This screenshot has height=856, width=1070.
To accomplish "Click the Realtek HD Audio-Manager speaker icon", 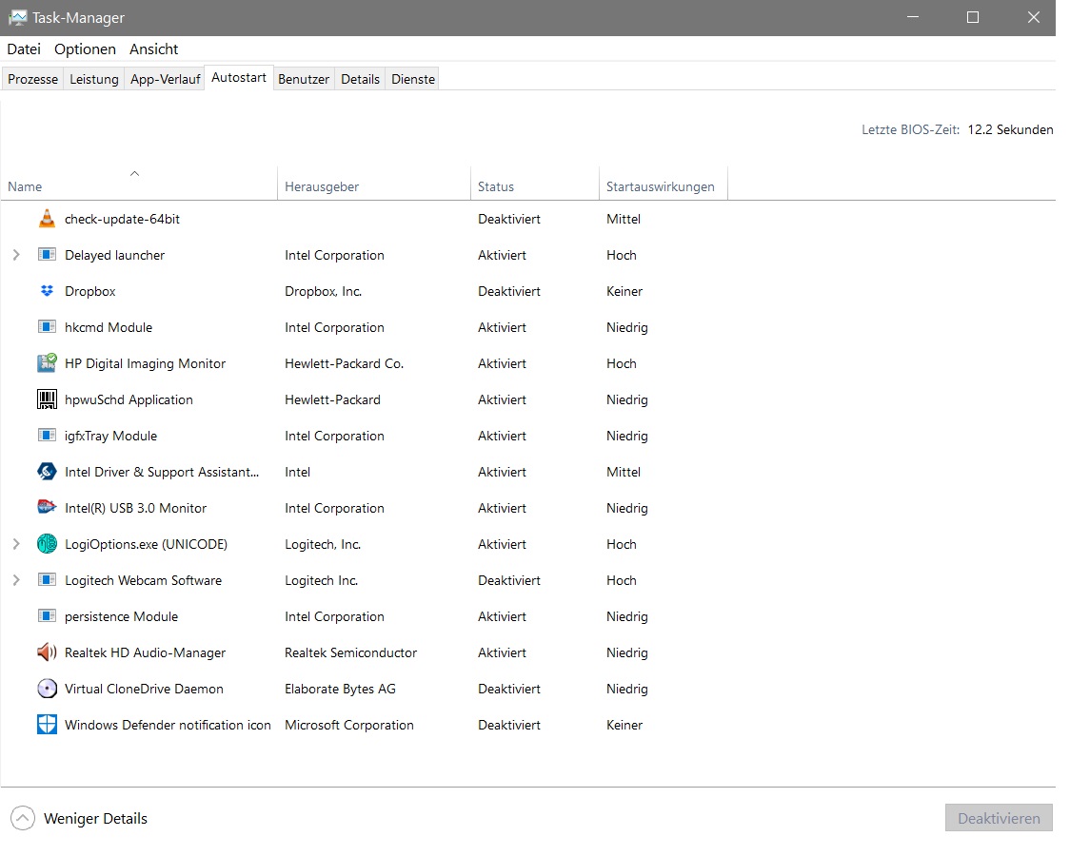I will (47, 652).
